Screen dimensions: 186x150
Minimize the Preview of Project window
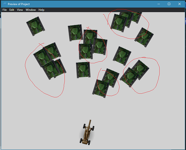pyautogui.click(x=159, y=4)
